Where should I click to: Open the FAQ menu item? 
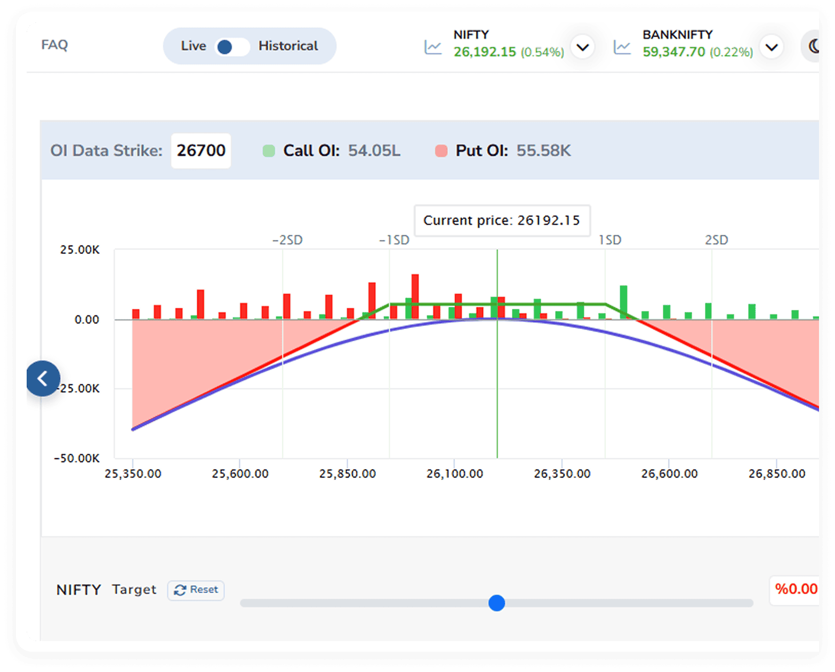tap(54, 45)
